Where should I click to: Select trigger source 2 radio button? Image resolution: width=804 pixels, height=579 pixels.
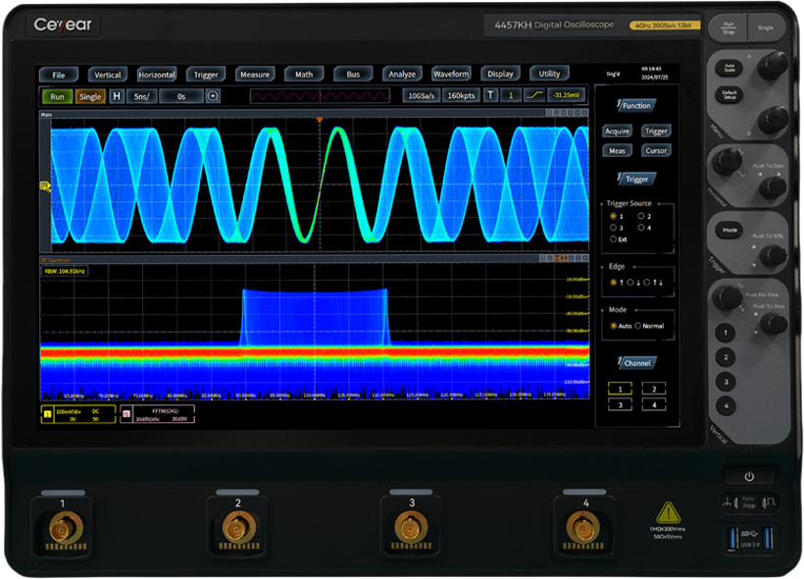click(642, 215)
